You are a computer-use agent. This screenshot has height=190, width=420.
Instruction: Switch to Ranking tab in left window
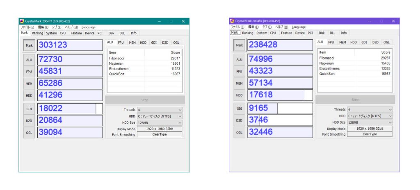pos(37,33)
